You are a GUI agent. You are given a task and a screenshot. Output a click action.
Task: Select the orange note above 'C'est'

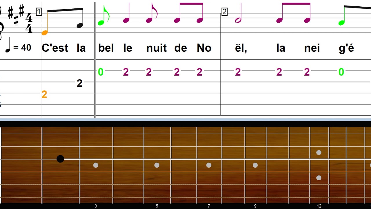pyautogui.click(x=44, y=33)
